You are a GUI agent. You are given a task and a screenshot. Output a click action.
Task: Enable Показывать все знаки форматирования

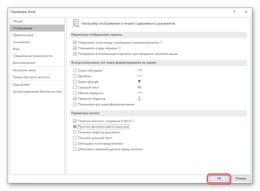coord(75,104)
